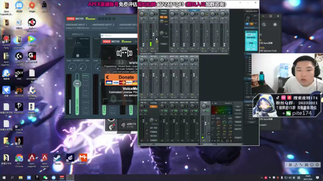Click Voicemeeter strip 1 Fader Gain slider knob
The image size is (323, 181).
click(x=77, y=84)
